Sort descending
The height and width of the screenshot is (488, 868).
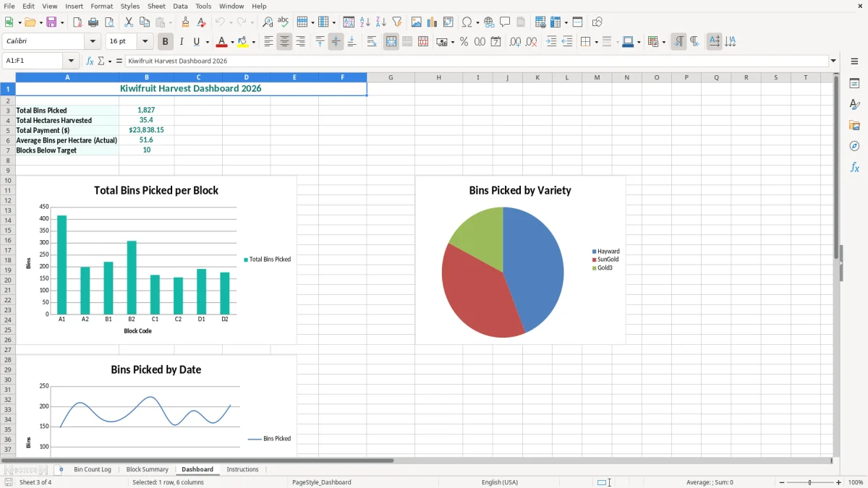[381, 22]
